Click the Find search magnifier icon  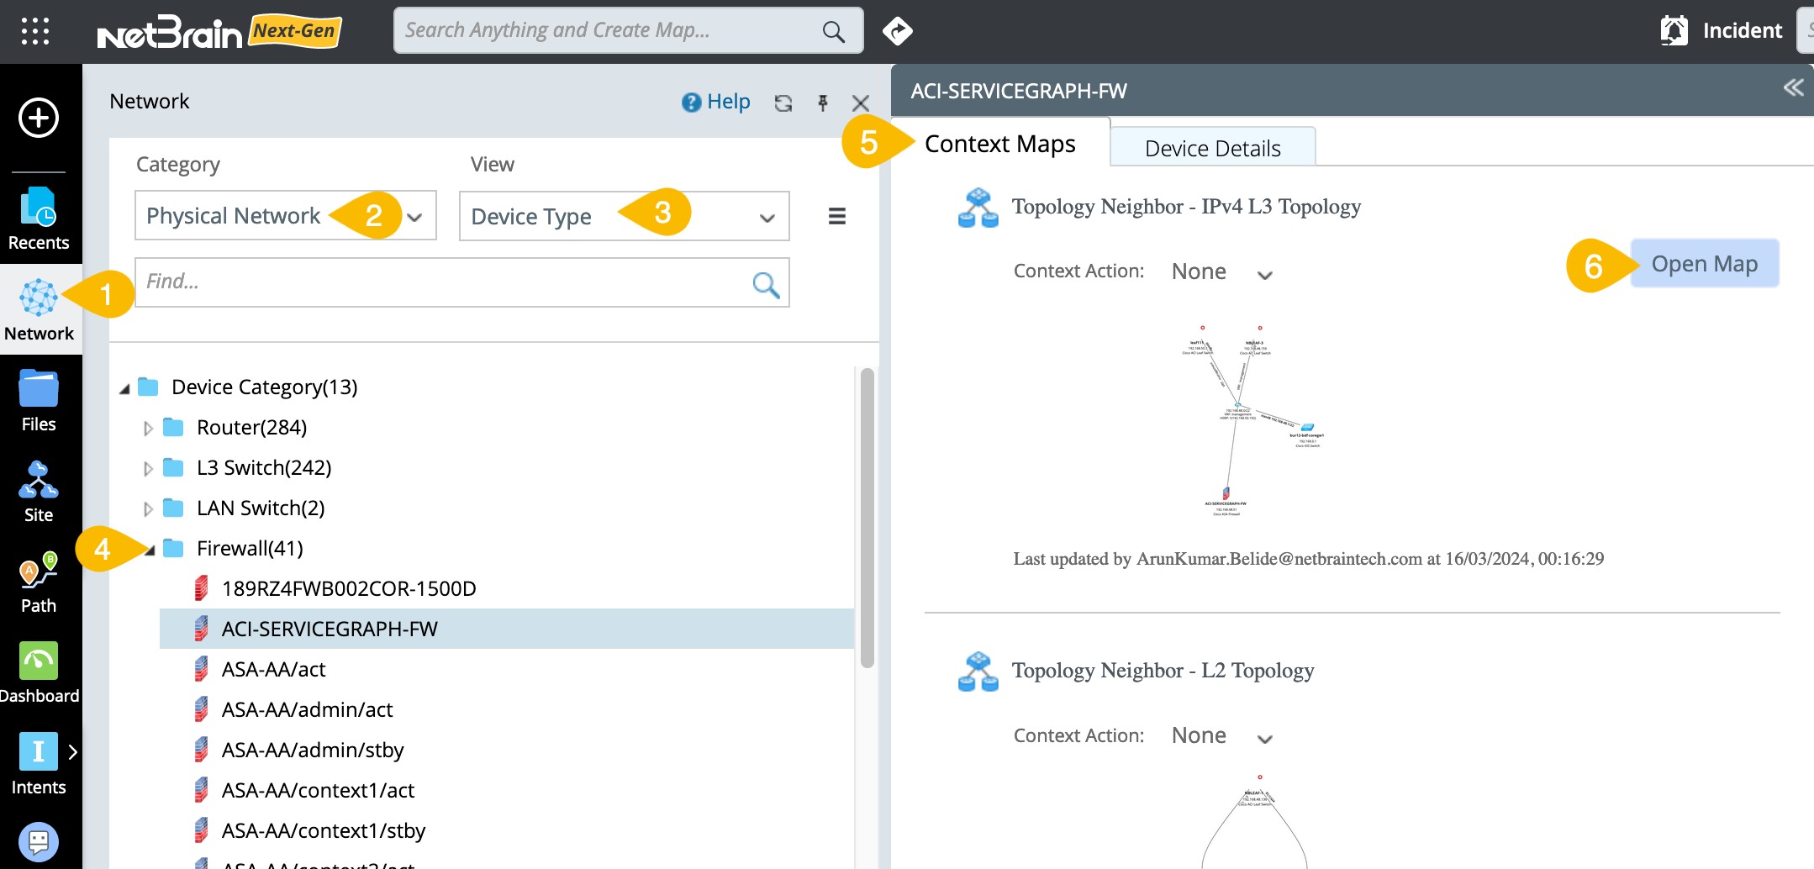[766, 284]
